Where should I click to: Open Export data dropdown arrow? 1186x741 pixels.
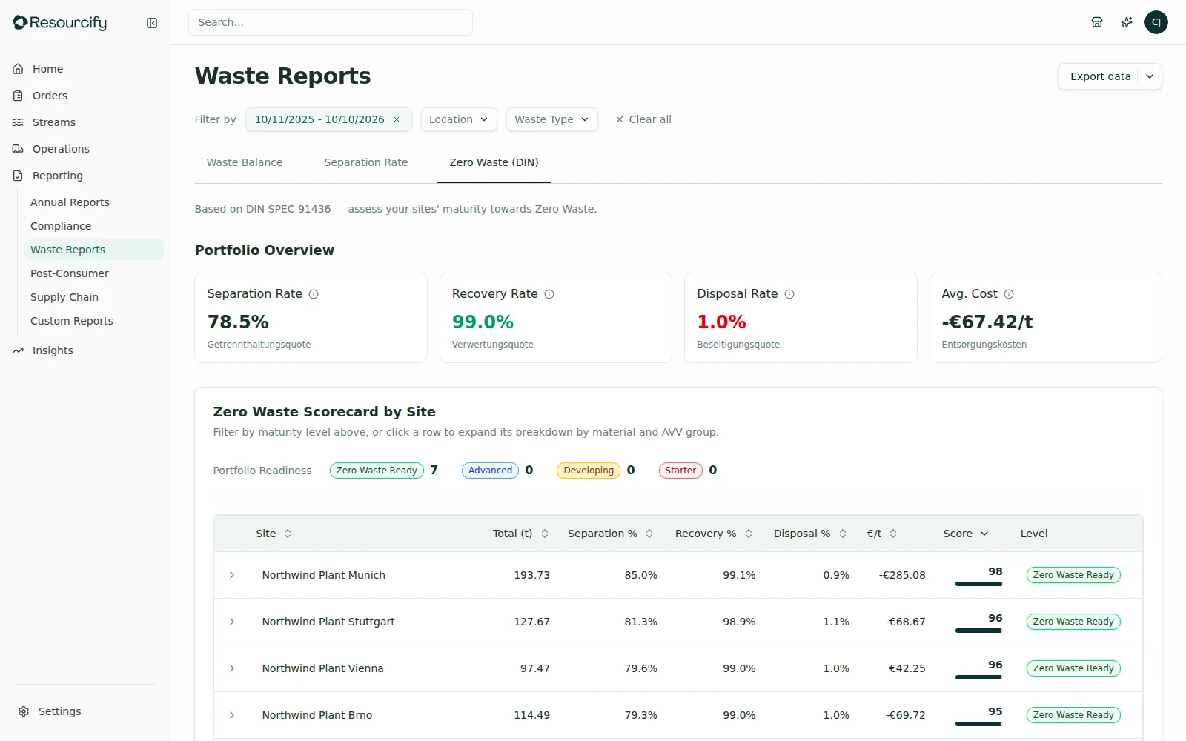(1150, 76)
